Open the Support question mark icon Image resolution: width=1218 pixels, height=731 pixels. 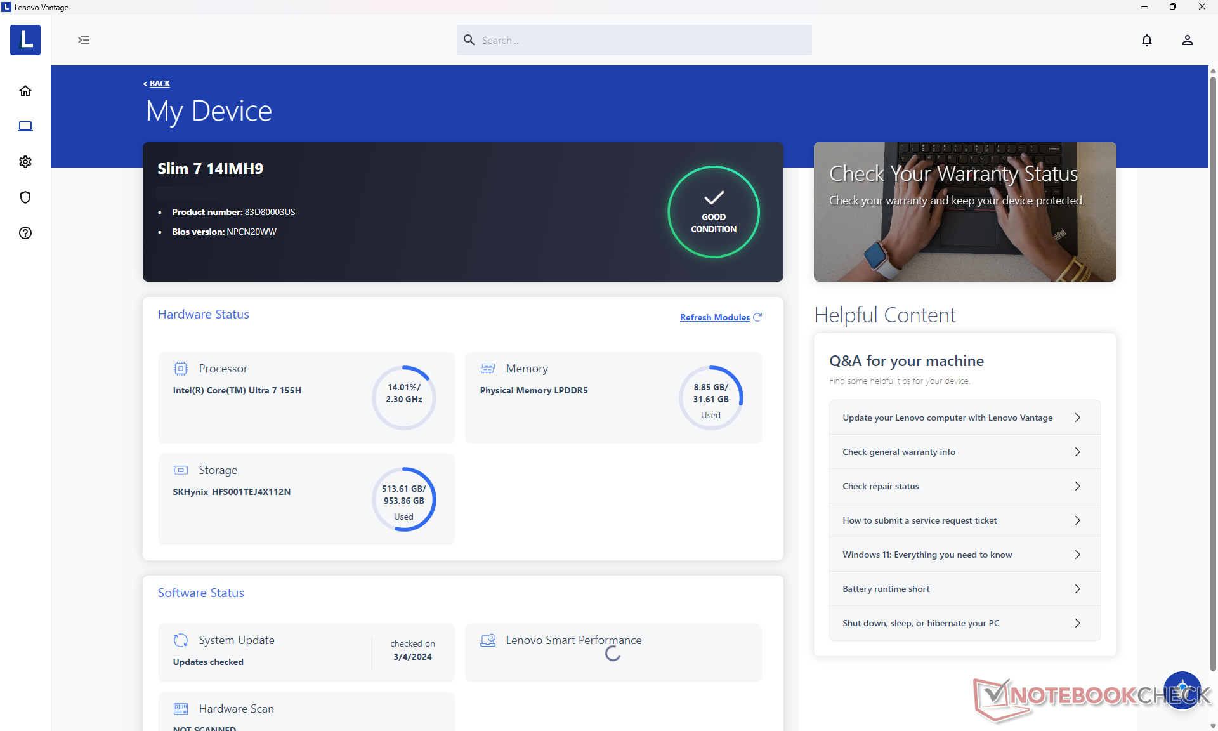25,233
